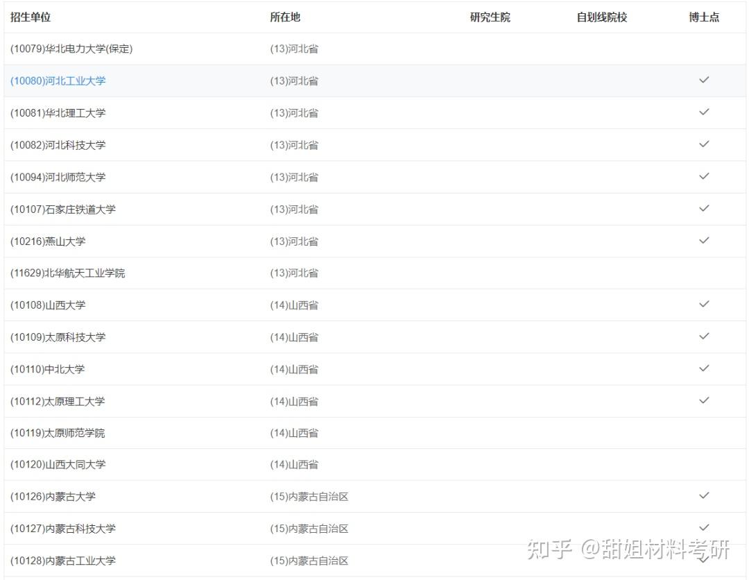
Task: Click (14)山西省 location for 太原师范学院
Action: click(294, 433)
